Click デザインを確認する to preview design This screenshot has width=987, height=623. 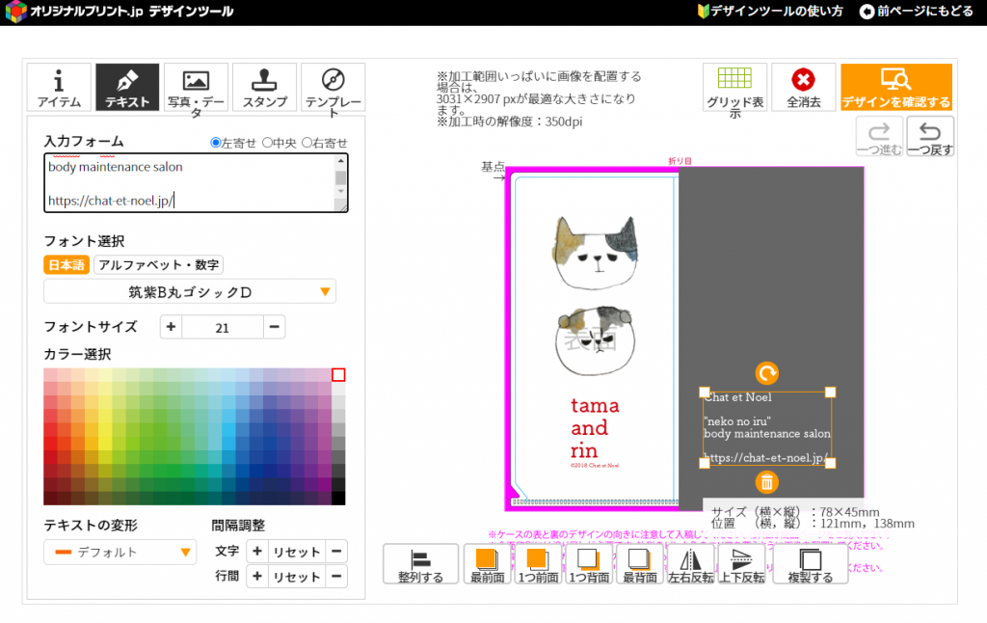[x=896, y=87]
